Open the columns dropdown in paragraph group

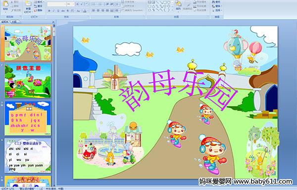[117, 10]
